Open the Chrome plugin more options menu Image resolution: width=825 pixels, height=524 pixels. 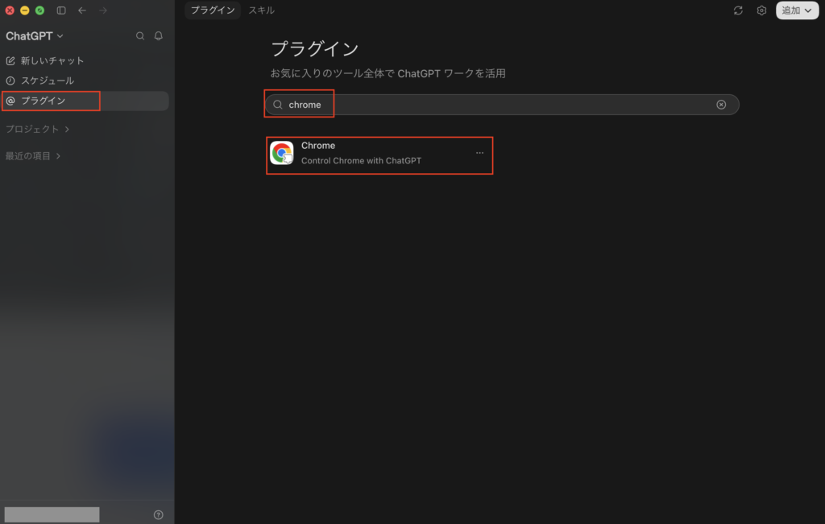479,153
